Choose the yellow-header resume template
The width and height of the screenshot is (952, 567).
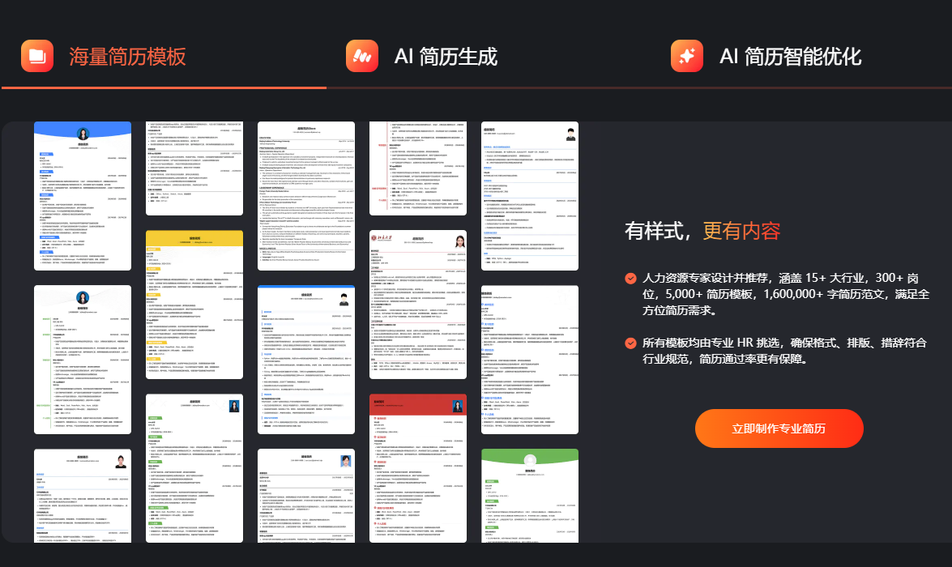tap(194, 305)
